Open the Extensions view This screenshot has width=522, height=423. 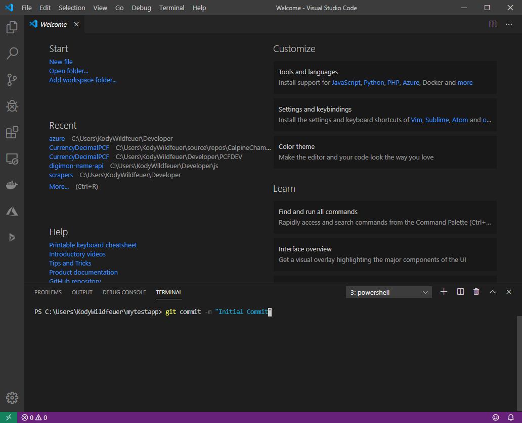coord(12,132)
